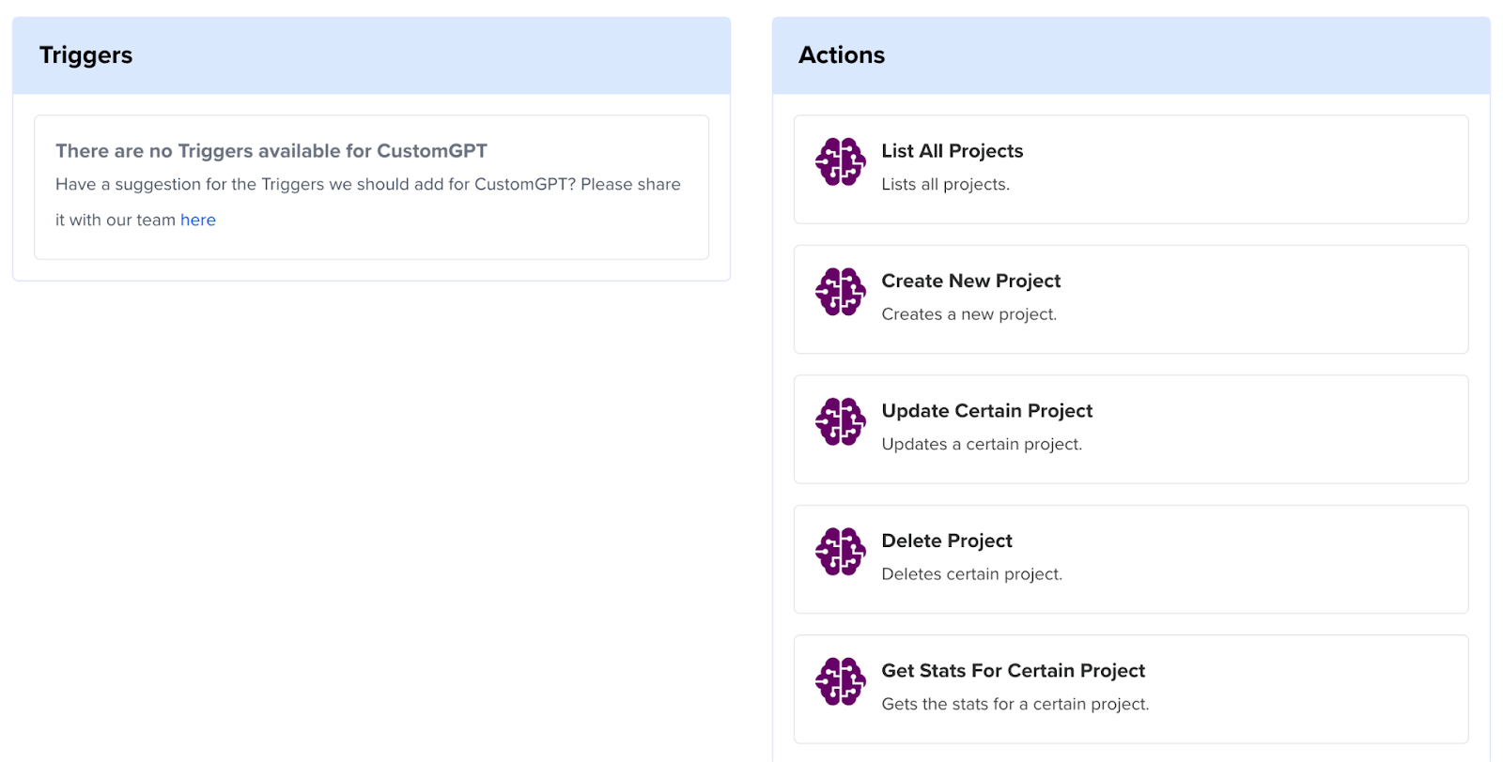The height and width of the screenshot is (762, 1503).
Task: Pick the Delete Project title
Action: tap(946, 541)
